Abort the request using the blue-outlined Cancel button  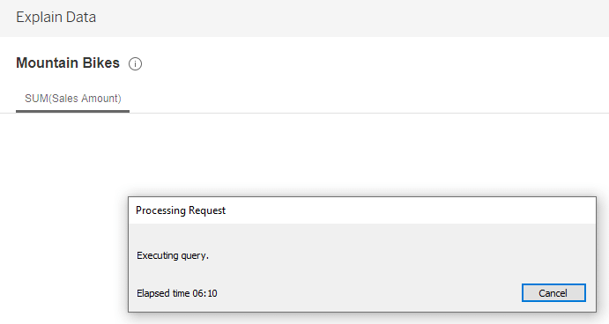point(553,293)
